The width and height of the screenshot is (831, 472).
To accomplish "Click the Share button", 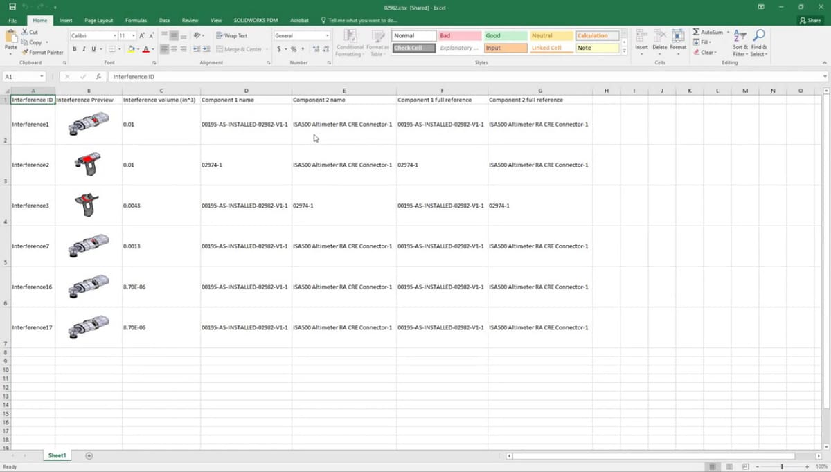I will tap(810, 21).
